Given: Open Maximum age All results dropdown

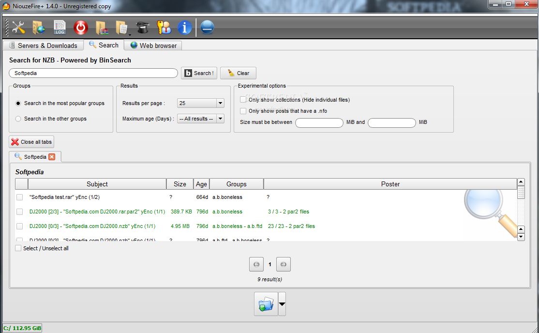Looking at the screenshot, I should (x=201, y=119).
